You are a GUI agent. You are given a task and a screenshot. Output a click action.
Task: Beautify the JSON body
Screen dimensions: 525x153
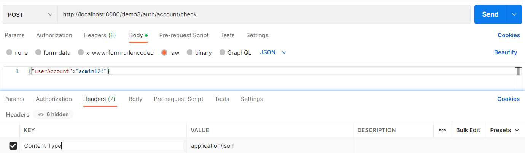[x=506, y=52]
